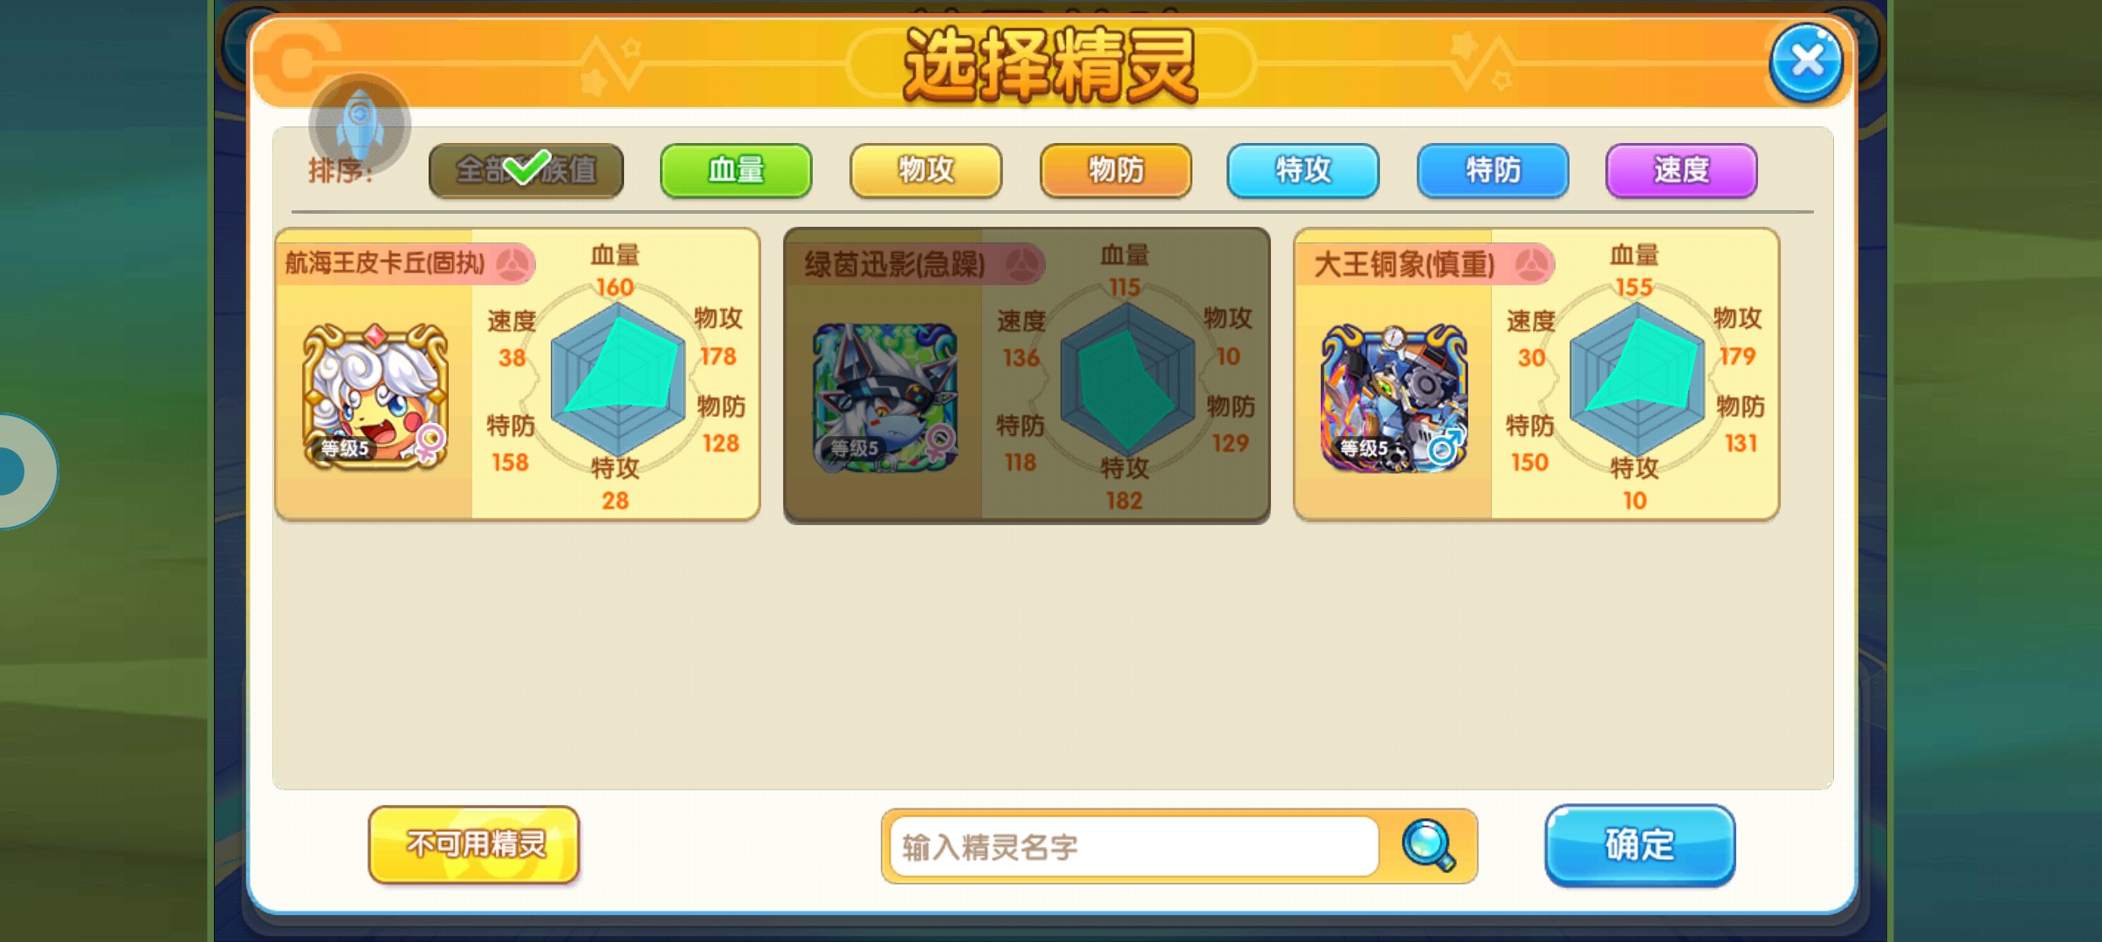Focus the 输入精灵名字 search field
The width and height of the screenshot is (2102, 942).
tap(1134, 846)
